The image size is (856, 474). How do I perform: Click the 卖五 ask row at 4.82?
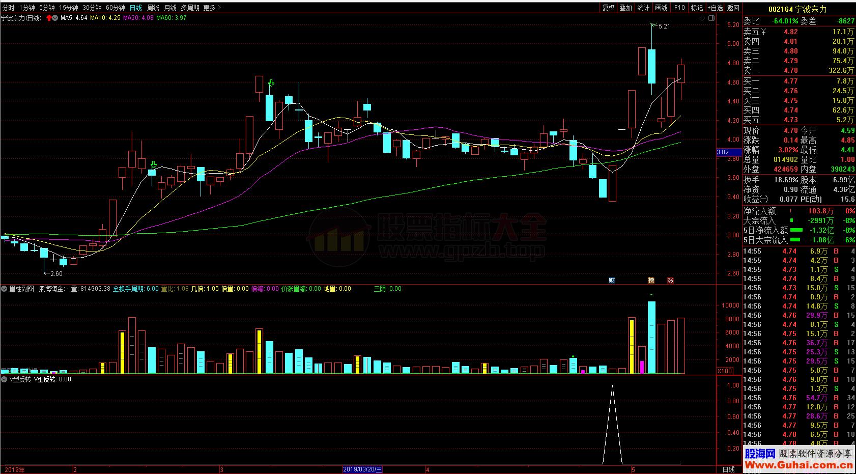point(798,32)
